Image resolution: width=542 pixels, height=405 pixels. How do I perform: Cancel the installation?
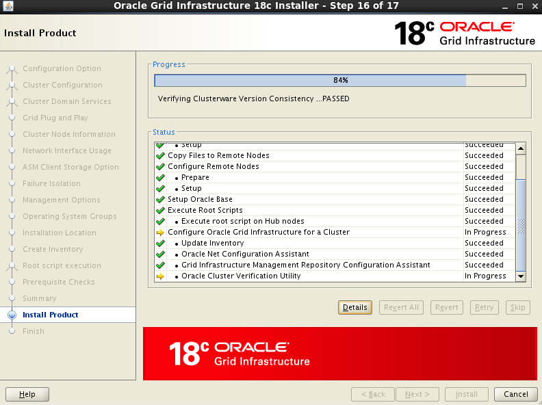click(516, 394)
